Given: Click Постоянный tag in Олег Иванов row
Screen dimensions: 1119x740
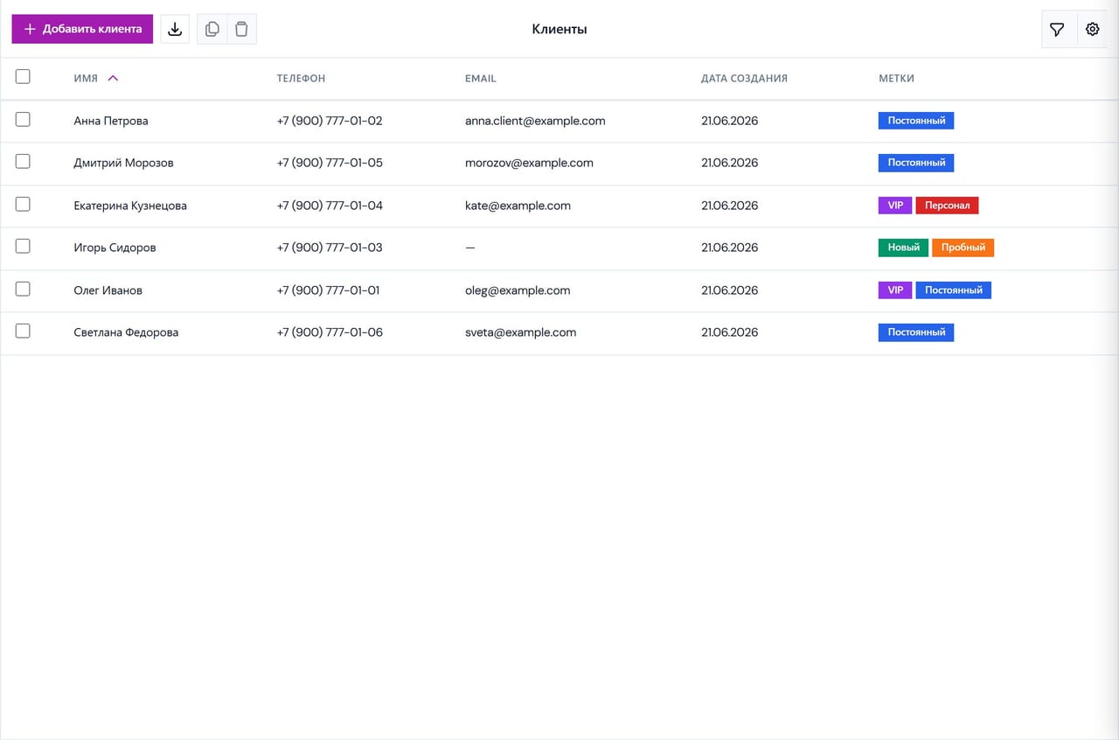Looking at the screenshot, I should [x=953, y=290].
